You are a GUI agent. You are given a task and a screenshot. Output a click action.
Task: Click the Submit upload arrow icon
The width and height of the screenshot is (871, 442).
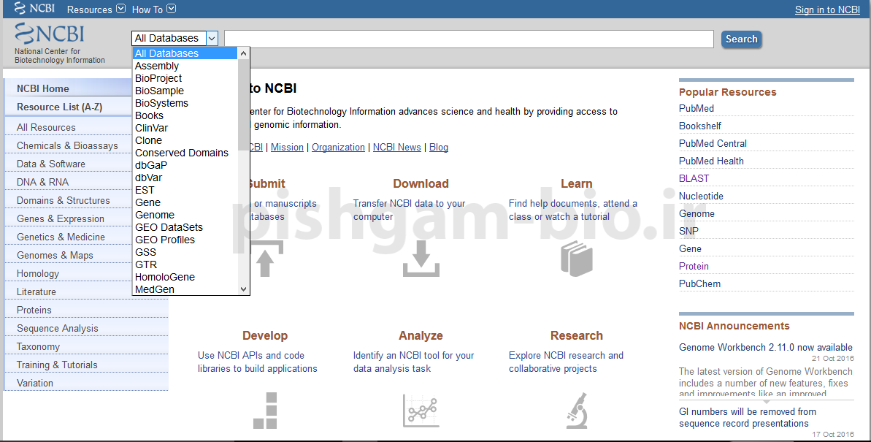[x=265, y=259]
